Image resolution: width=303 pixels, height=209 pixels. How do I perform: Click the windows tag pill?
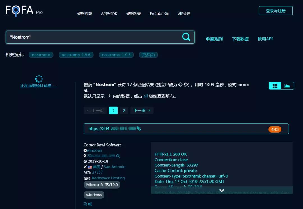point(94,195)
